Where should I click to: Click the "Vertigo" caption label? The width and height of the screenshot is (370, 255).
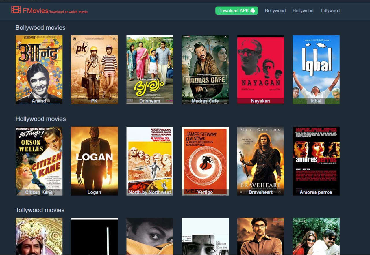coord(205,192)
